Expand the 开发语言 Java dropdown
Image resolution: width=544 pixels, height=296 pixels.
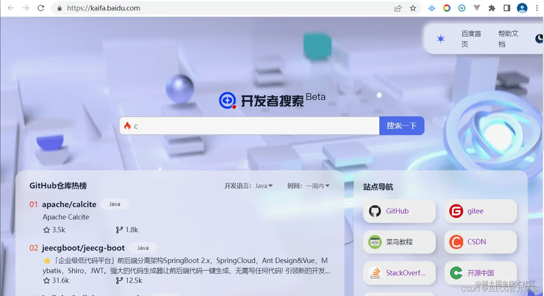coord(264,186)
